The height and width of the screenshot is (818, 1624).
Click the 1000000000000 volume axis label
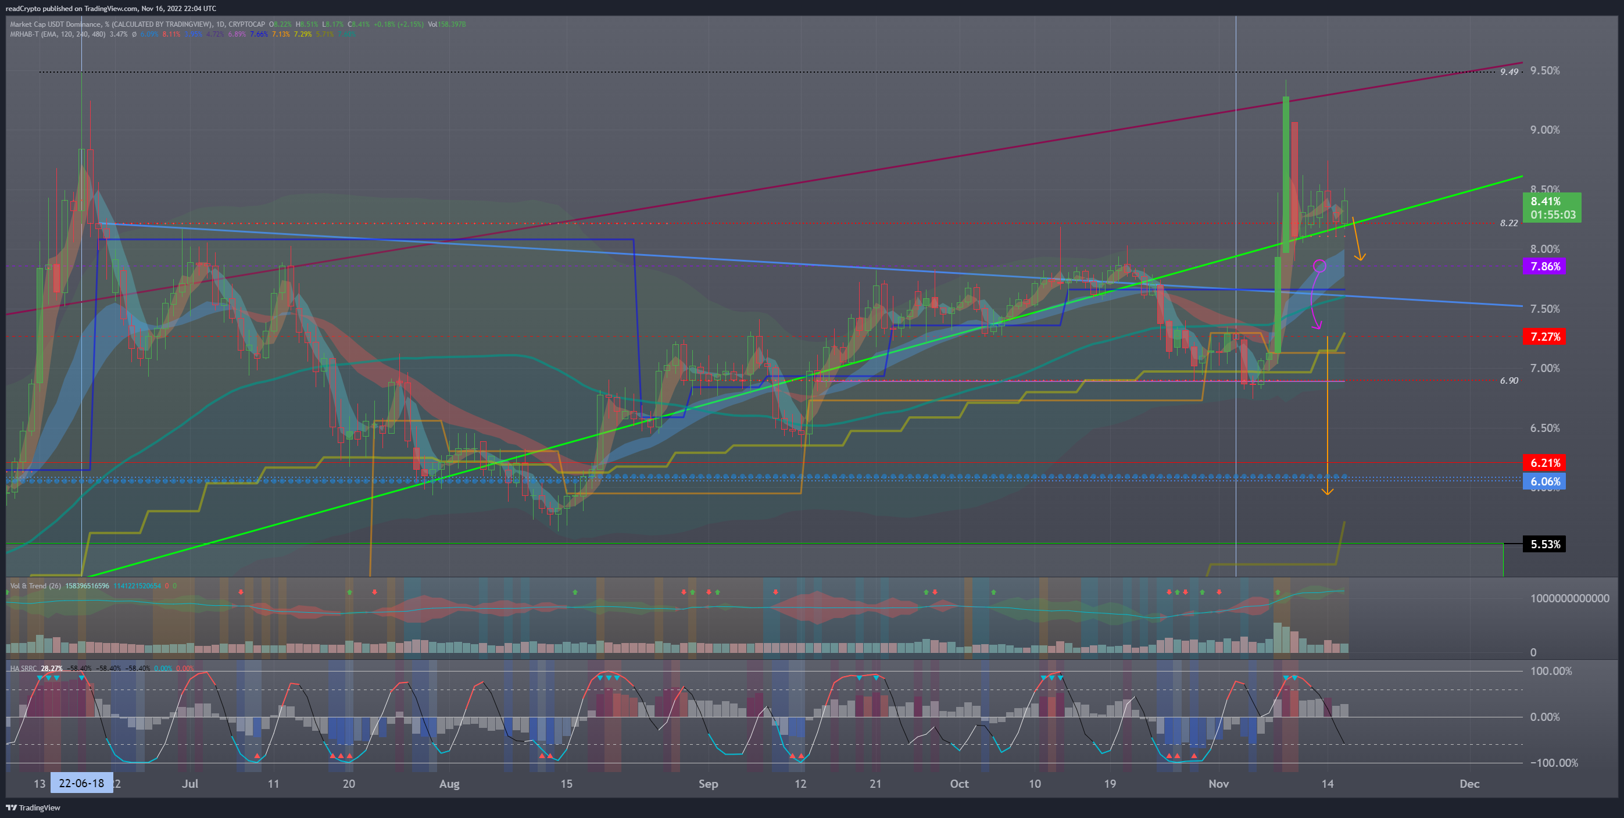click(1569, 598)
